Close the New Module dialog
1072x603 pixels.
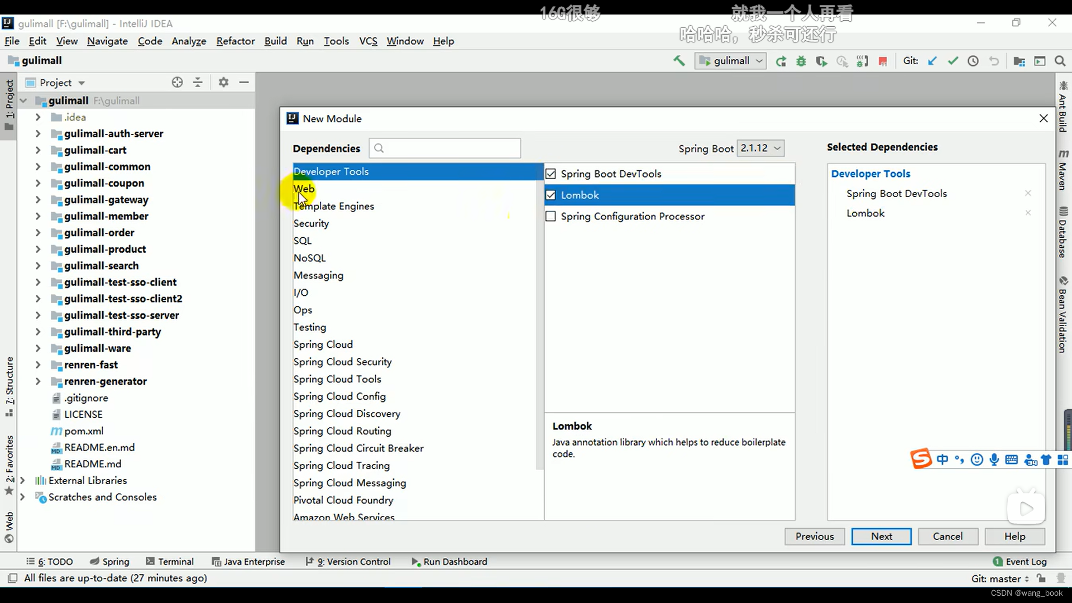click(x=1043, y=118)
